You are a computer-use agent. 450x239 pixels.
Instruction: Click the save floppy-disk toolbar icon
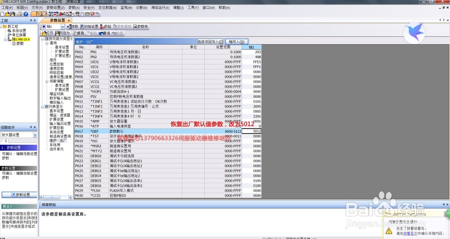pos(13,14)
